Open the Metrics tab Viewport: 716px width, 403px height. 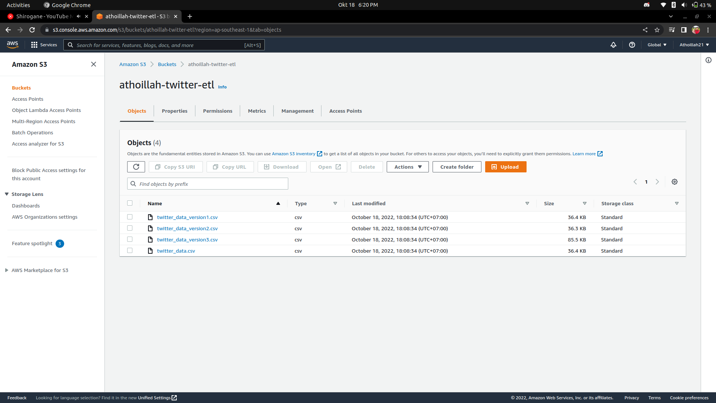257,111
